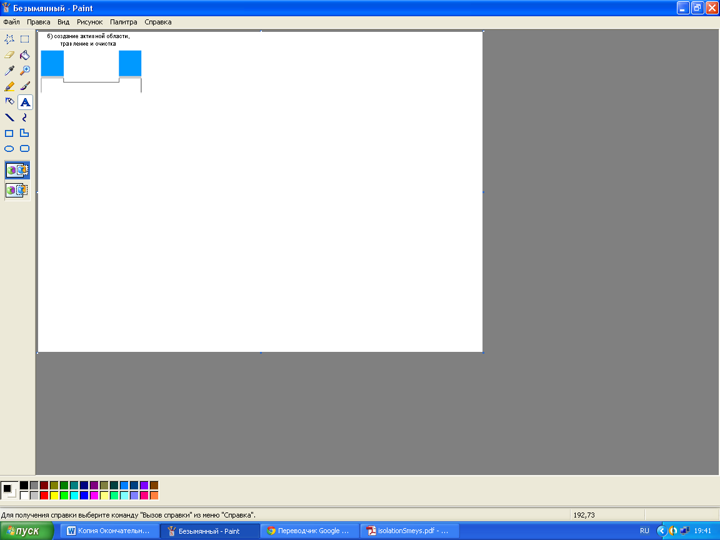Select brown swatch in top row
Viewport: 720px width, 540px height.
[154, 486]
